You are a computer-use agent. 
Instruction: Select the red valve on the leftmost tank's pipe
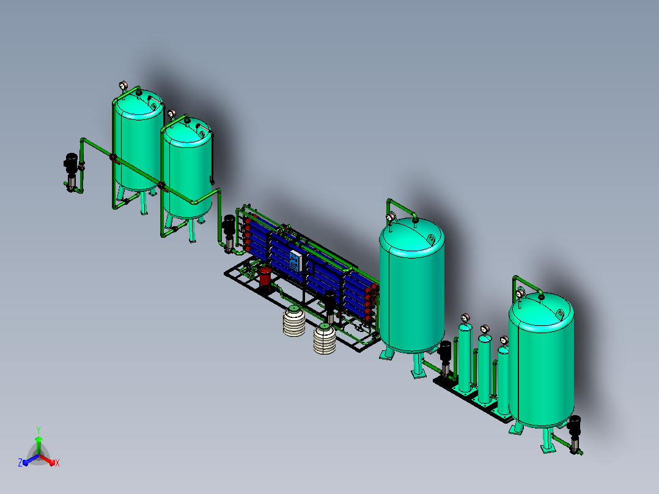(114, 158)
